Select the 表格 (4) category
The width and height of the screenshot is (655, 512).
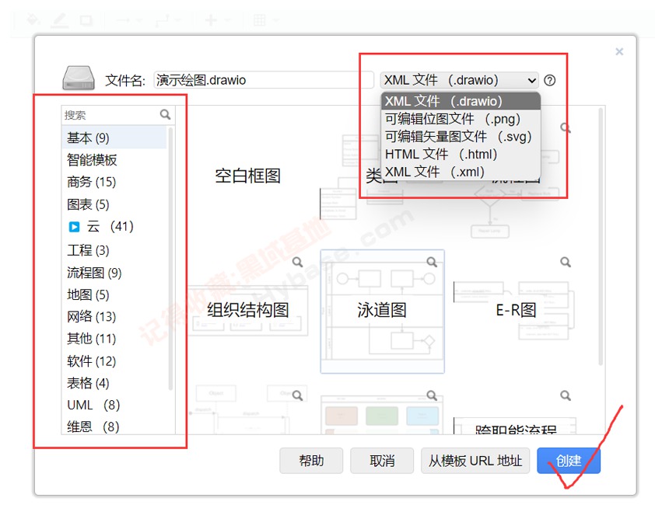(114, 383)
